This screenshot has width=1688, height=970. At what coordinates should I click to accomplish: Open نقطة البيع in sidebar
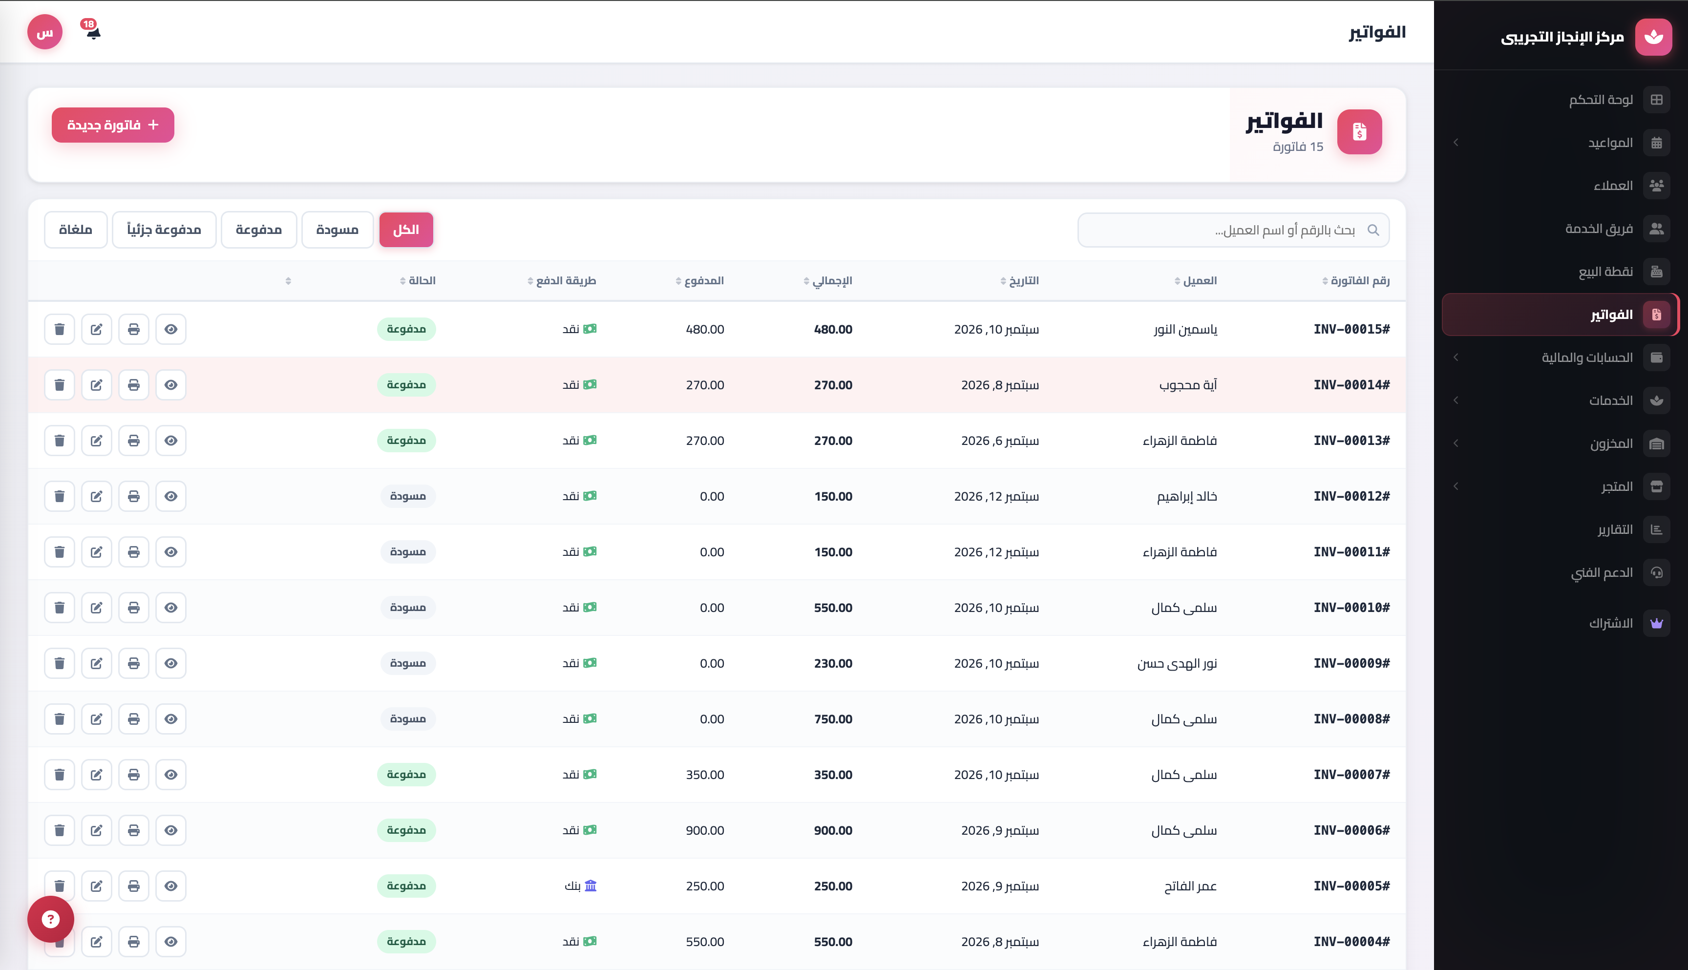pos(1560,272)
